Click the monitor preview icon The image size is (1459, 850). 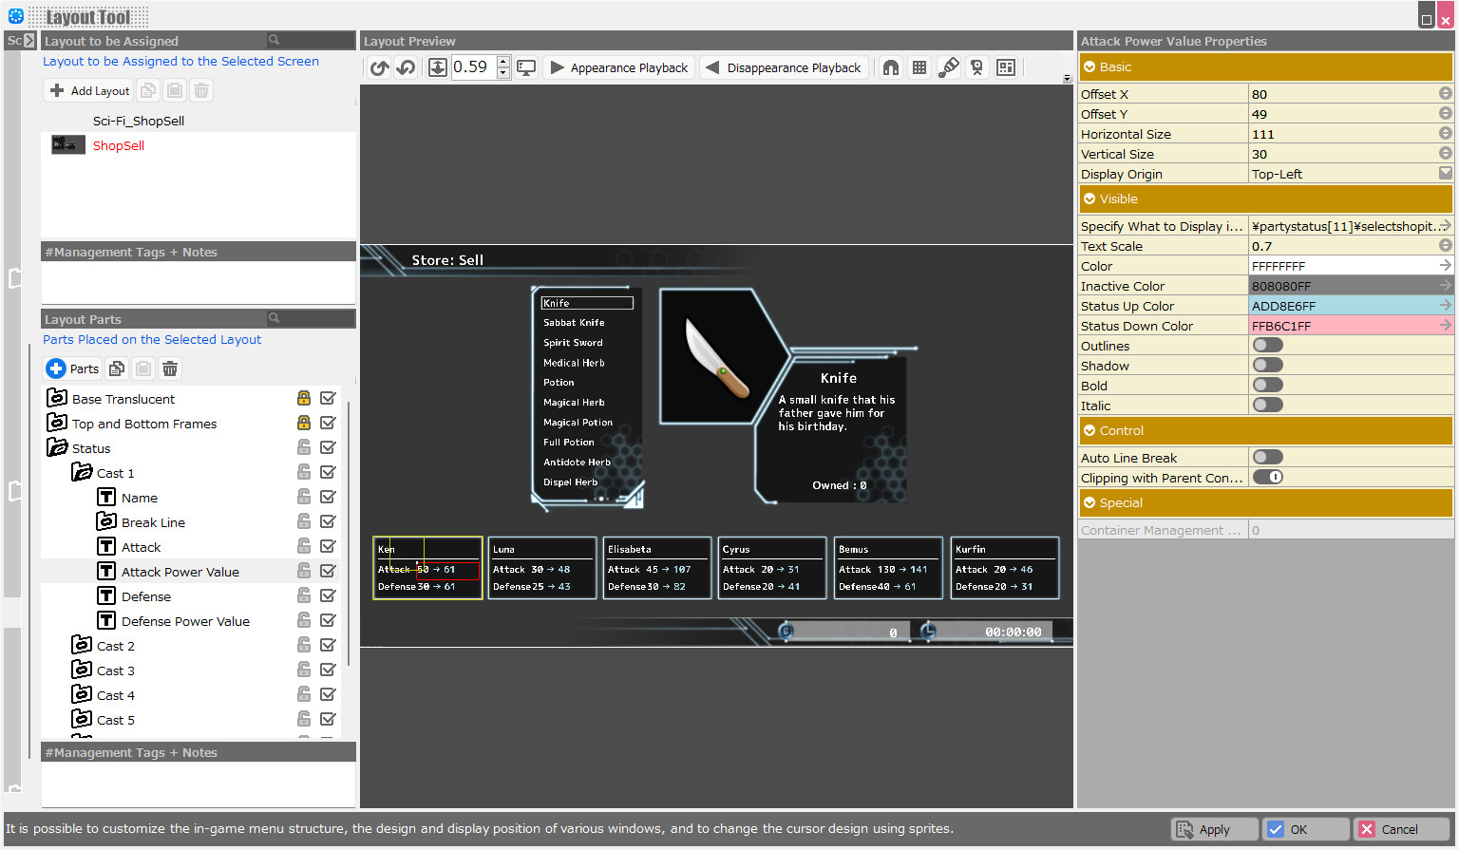[x=526, y=66]
